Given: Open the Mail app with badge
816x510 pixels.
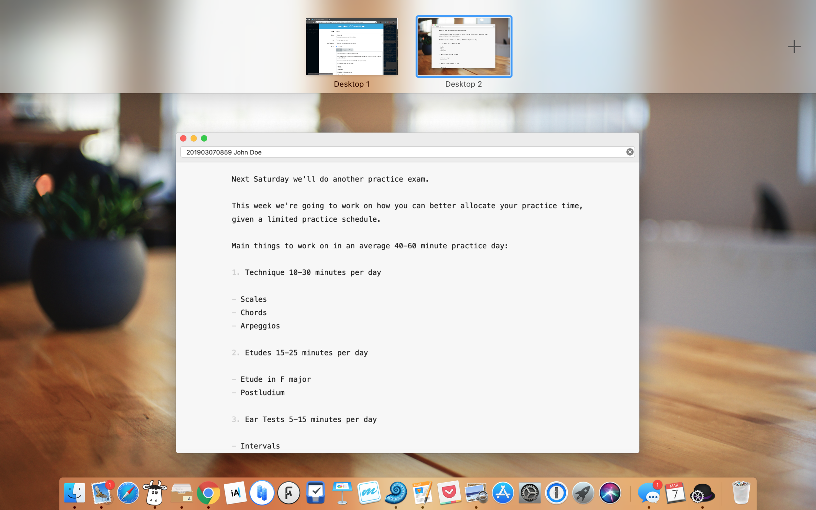Looking at the screenshot, I should [101, 493].
